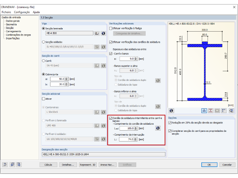Show info for rolled section HE-A 500
This screenshot has width=238, height=178.
click(103, 33)
